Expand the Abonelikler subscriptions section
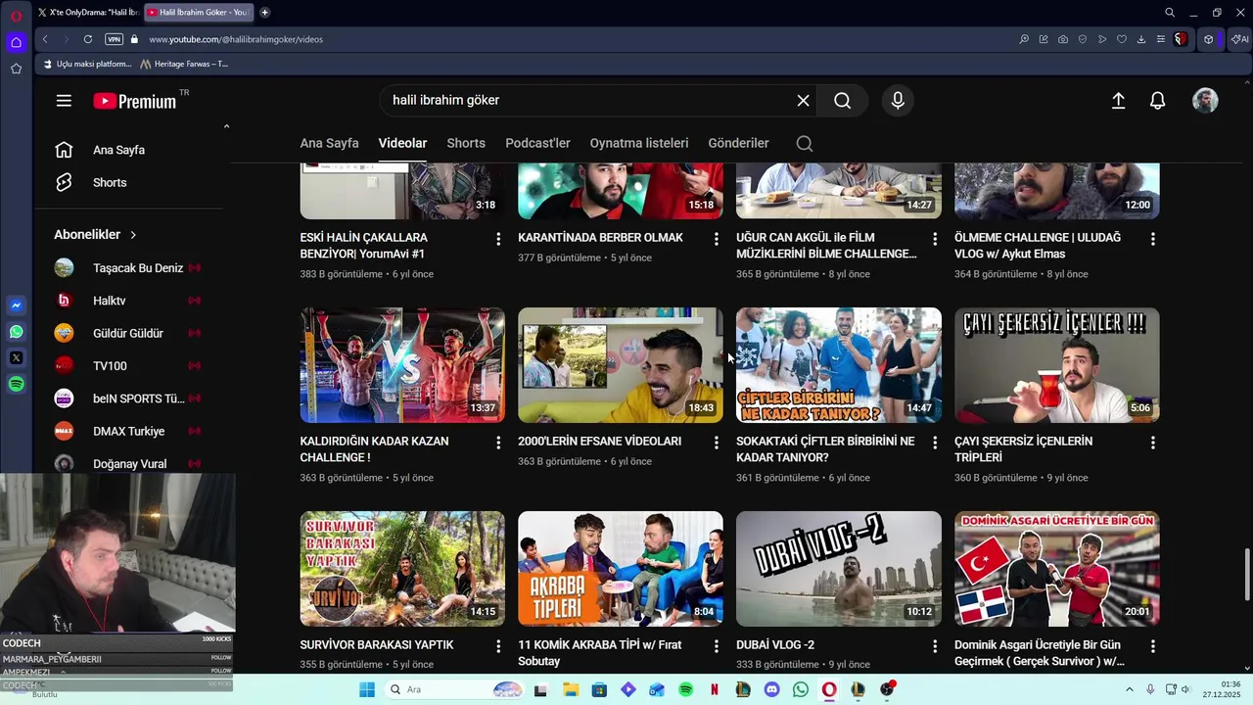Viewport: 1253px width, 705px height. point(96,235)
